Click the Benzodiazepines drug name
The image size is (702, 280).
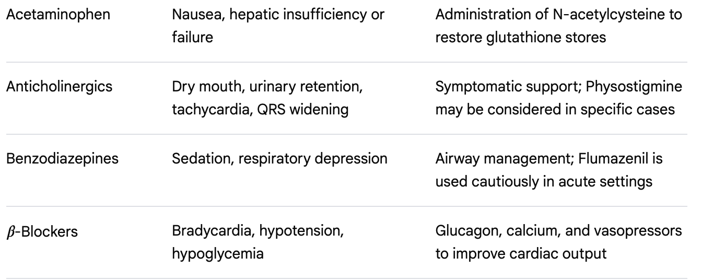tap(62, 158)
